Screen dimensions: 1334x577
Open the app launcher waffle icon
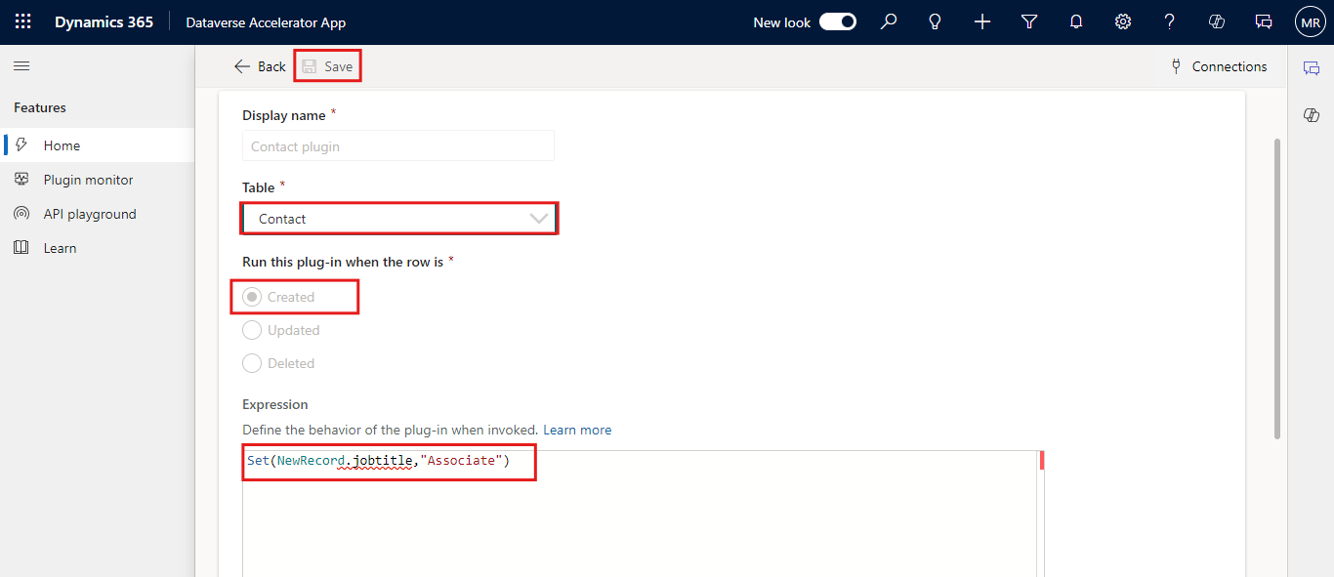[x=22, y=21]
